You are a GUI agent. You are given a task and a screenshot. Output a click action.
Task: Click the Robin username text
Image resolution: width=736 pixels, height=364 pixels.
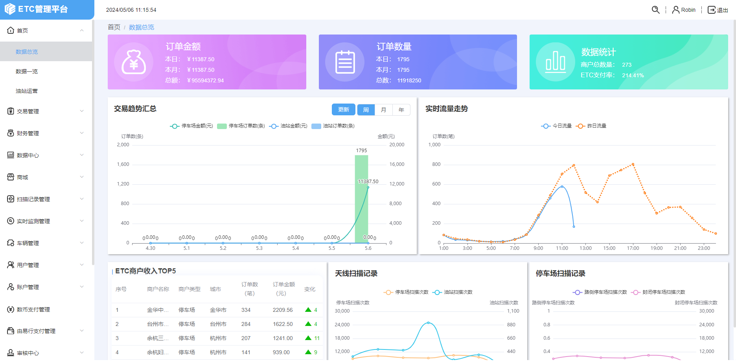click(x=688, y=10)
